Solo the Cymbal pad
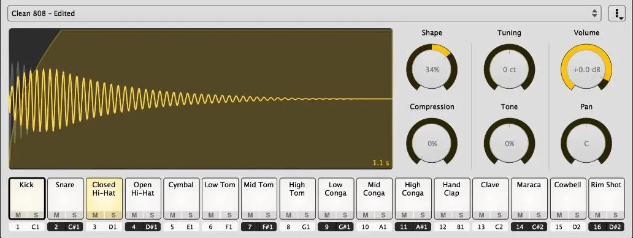The height and width of the screenshot is (238, 633). 191,215
